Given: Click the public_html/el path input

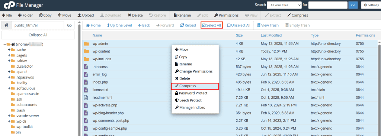Looking at the screenshot, I should tap(38, 25).
